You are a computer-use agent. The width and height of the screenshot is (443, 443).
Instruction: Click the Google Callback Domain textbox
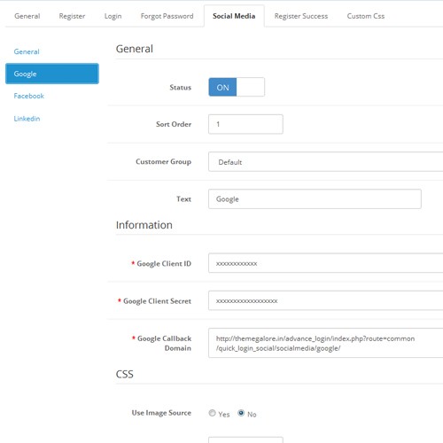pos(325,343)
